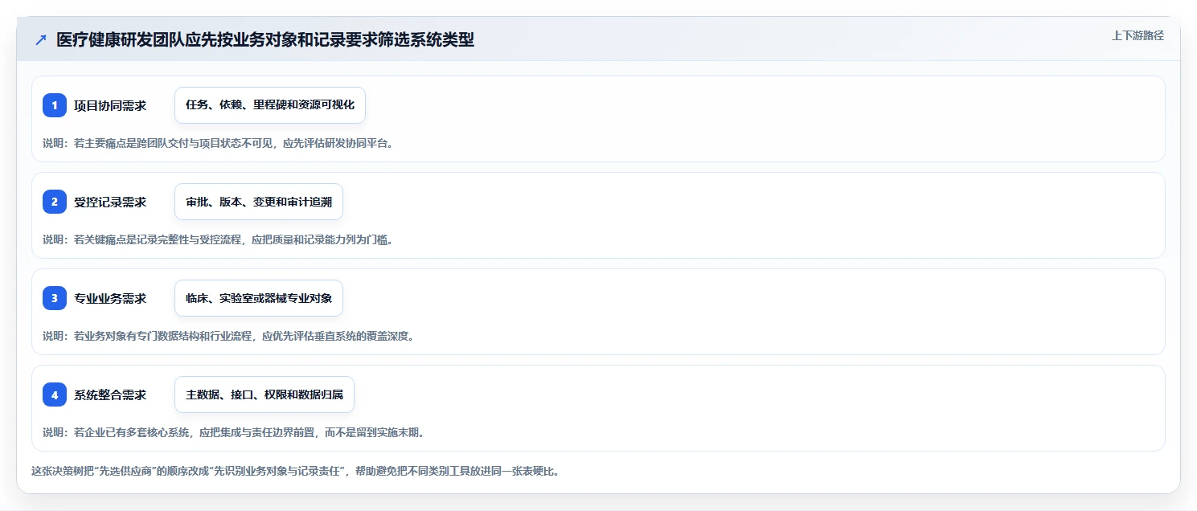Viewport: 1197px width, 511px height.
Task: Click the 受控记录需求 heading
Action: click(110, 202)
